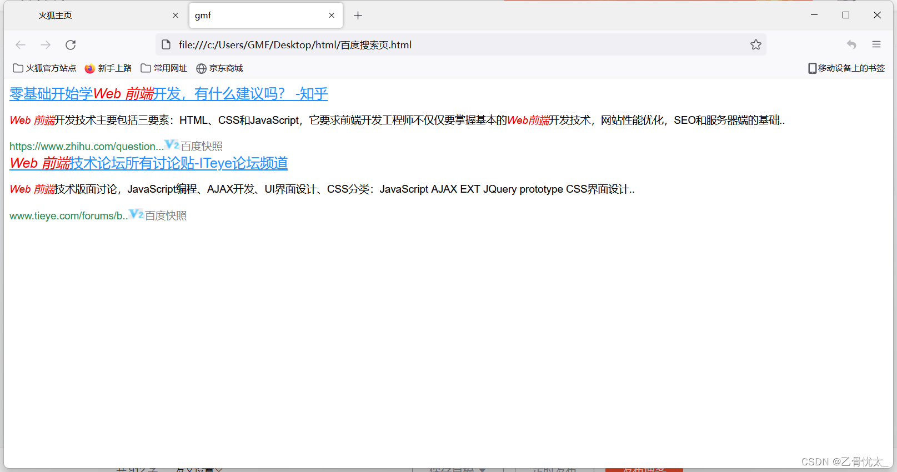The image size is (897, 472).
Task: Open 移动设备上的书签 folder
Action: click(x=846, y=68)
